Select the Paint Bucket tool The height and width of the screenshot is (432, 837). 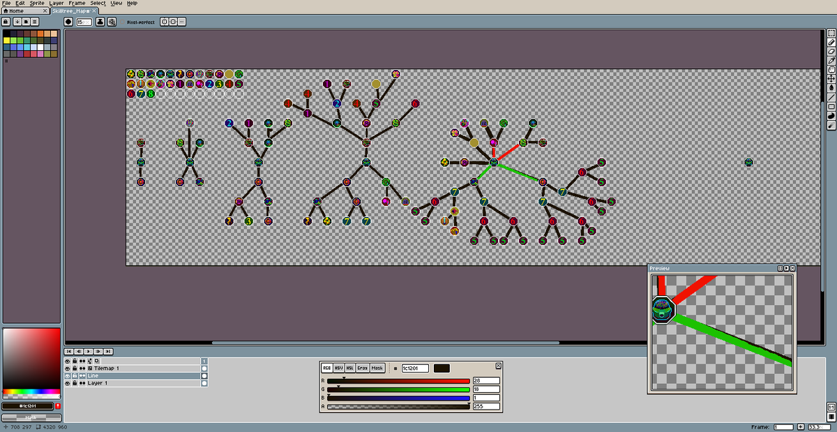831,88
